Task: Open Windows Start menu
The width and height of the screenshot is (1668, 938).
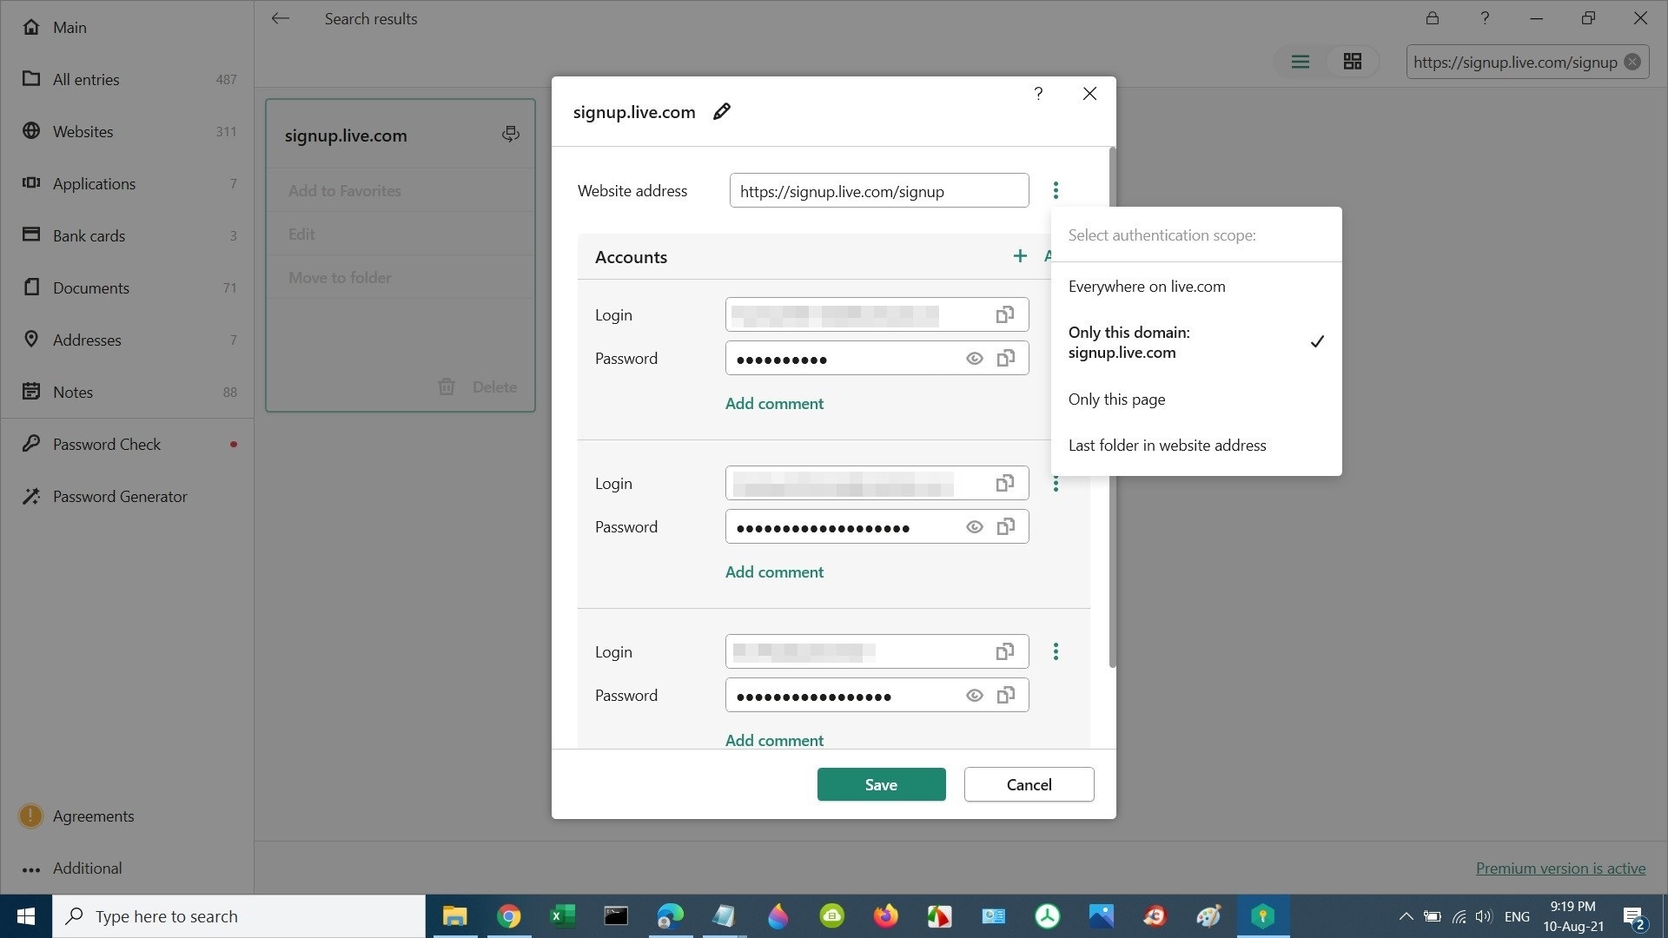Action: 26,916
